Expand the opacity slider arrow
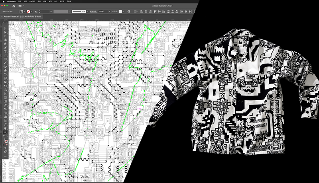 tap(109, 12)
